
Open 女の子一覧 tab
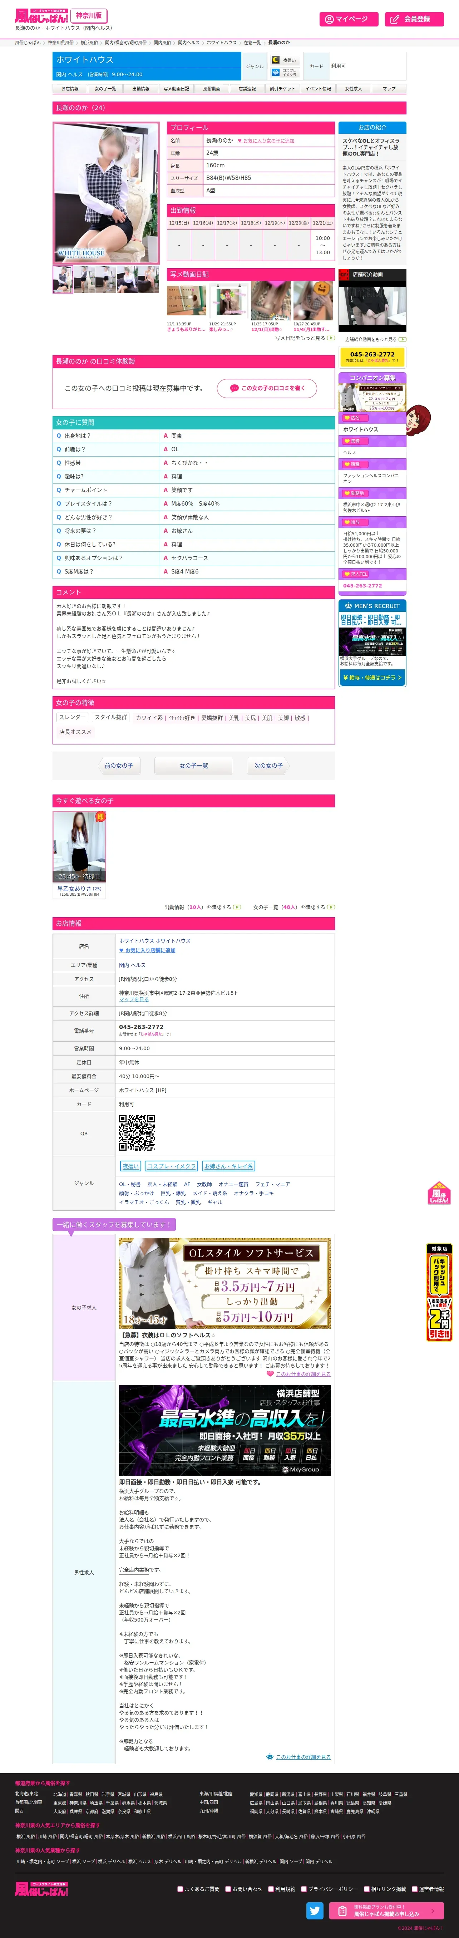pyautogui.click(x=105, y=89)
